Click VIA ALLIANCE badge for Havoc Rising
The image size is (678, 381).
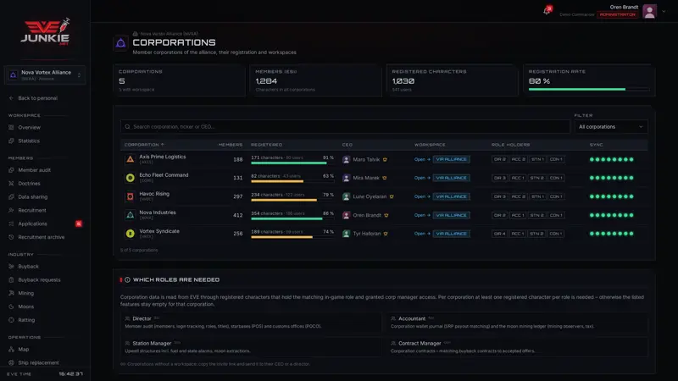pos(451,196)
